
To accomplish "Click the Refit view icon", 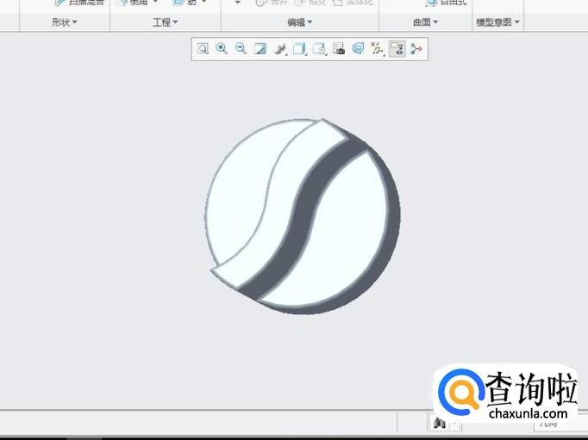I will click(x=203, y=49).
